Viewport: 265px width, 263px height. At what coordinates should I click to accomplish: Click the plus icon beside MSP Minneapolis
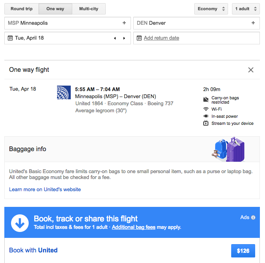coord(124,23)
